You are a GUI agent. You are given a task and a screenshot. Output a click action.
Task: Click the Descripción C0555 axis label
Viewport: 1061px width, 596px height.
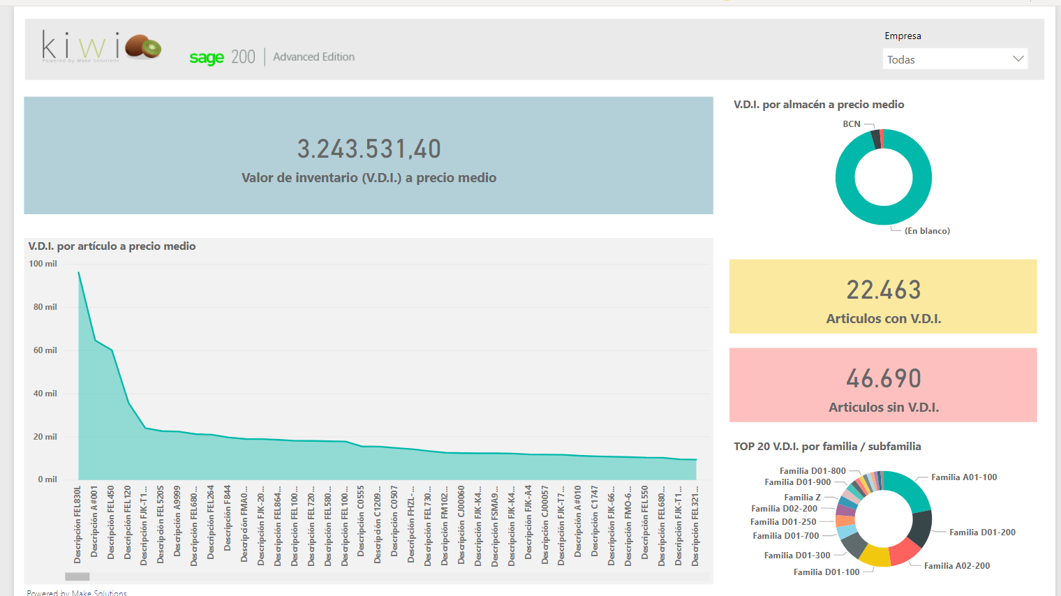point(361,521)
